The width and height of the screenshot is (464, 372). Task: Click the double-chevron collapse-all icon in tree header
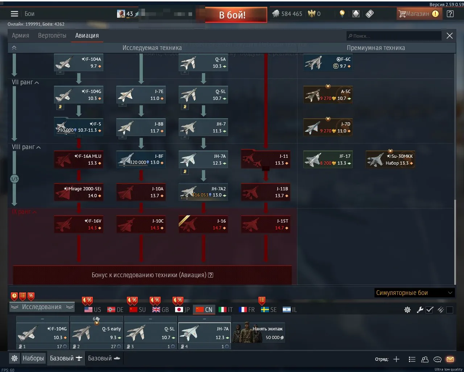[14, 48]
